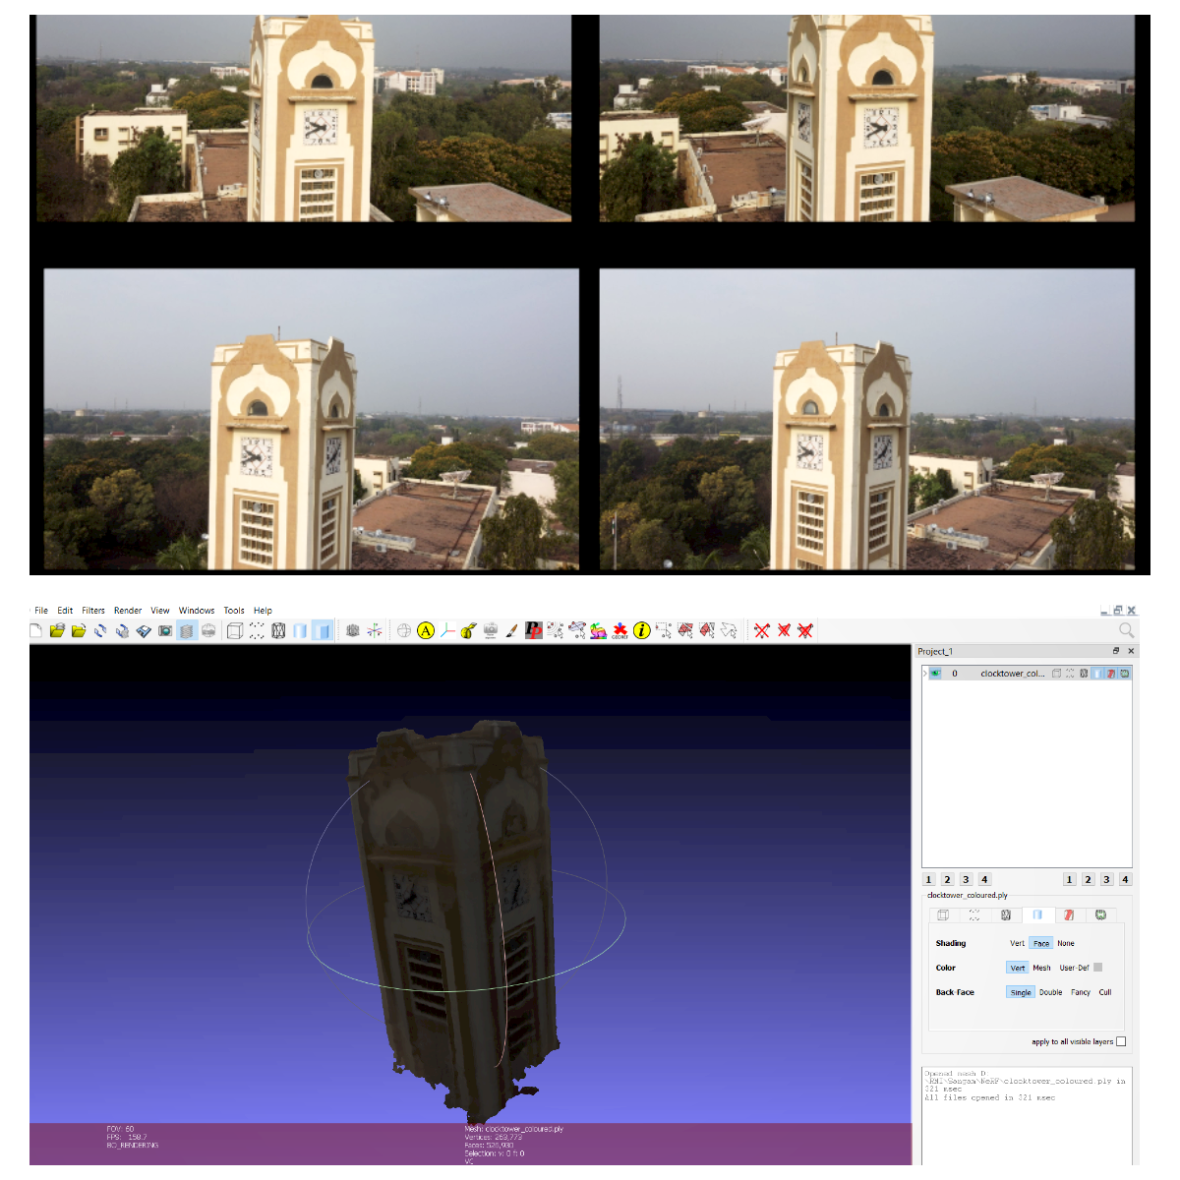Save current view to preset 1

click(927, 879)
